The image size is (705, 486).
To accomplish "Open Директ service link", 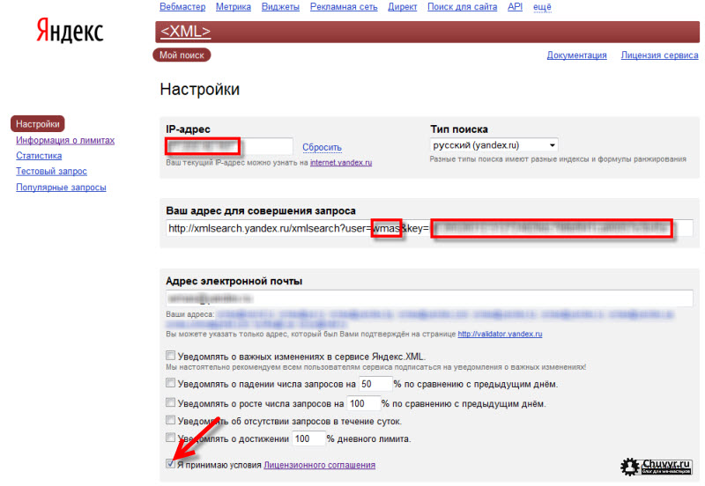I will tap(403, 7).
